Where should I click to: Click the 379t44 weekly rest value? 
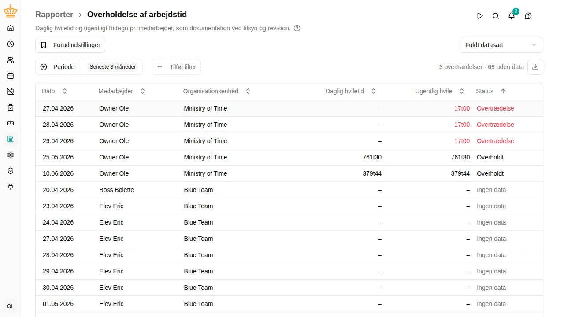(x=460, y=173)
